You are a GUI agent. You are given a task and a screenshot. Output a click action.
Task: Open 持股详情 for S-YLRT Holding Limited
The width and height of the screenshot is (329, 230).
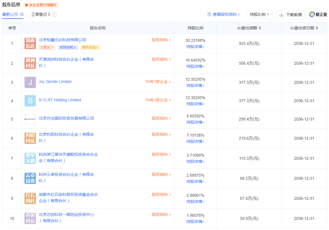click(x=195, y=104)
